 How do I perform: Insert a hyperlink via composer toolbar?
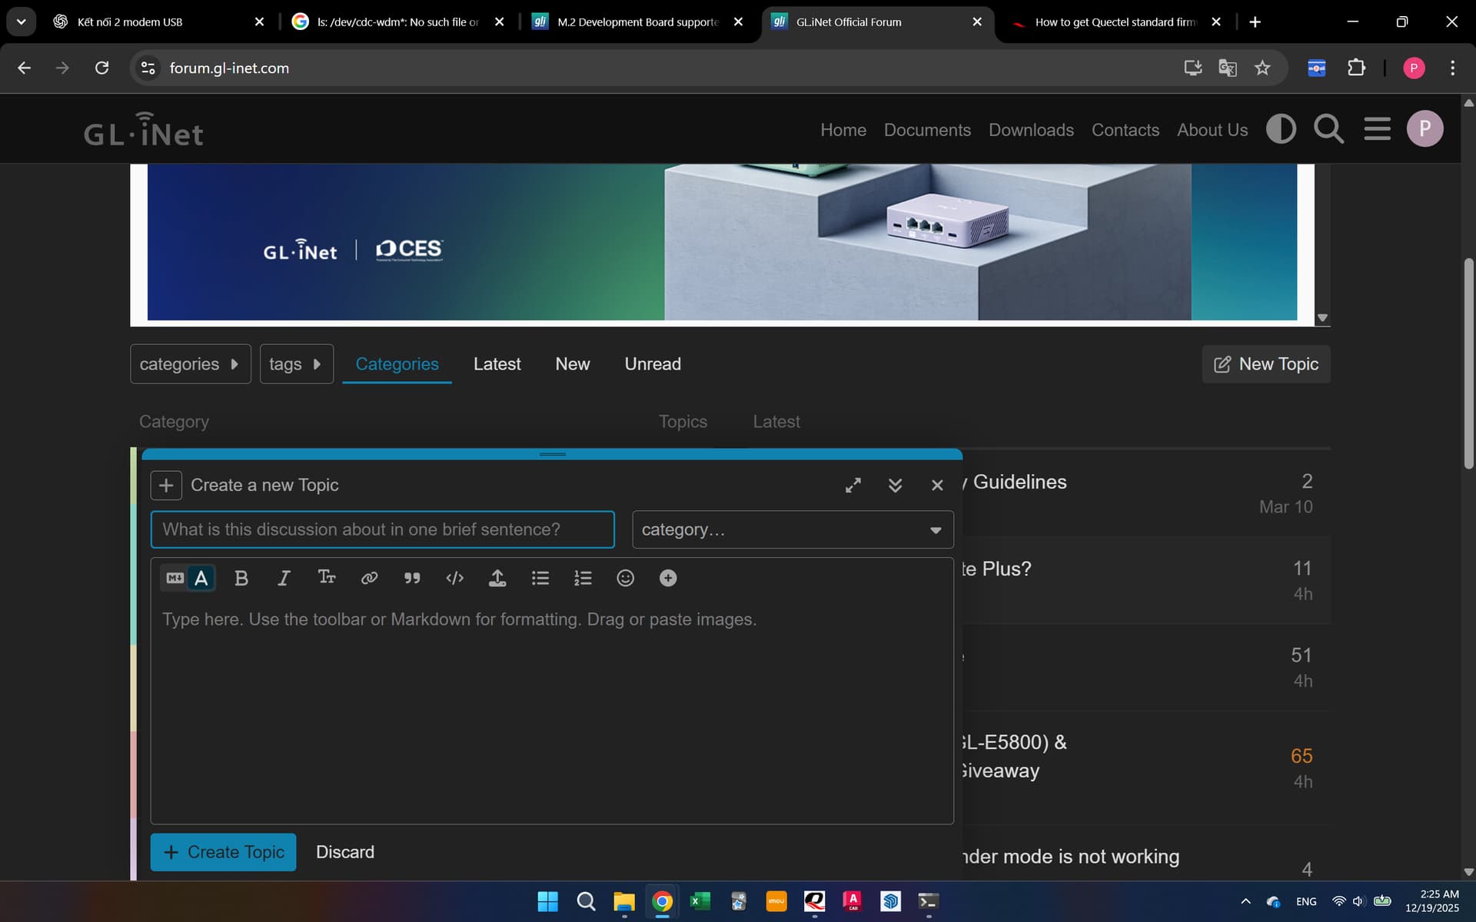point(369,579)
